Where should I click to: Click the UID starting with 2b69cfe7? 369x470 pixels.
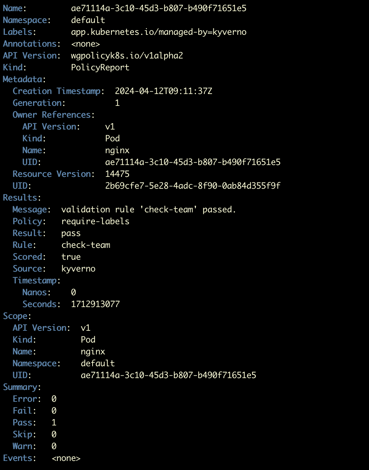pyautogui.click(x=193, y=186)
